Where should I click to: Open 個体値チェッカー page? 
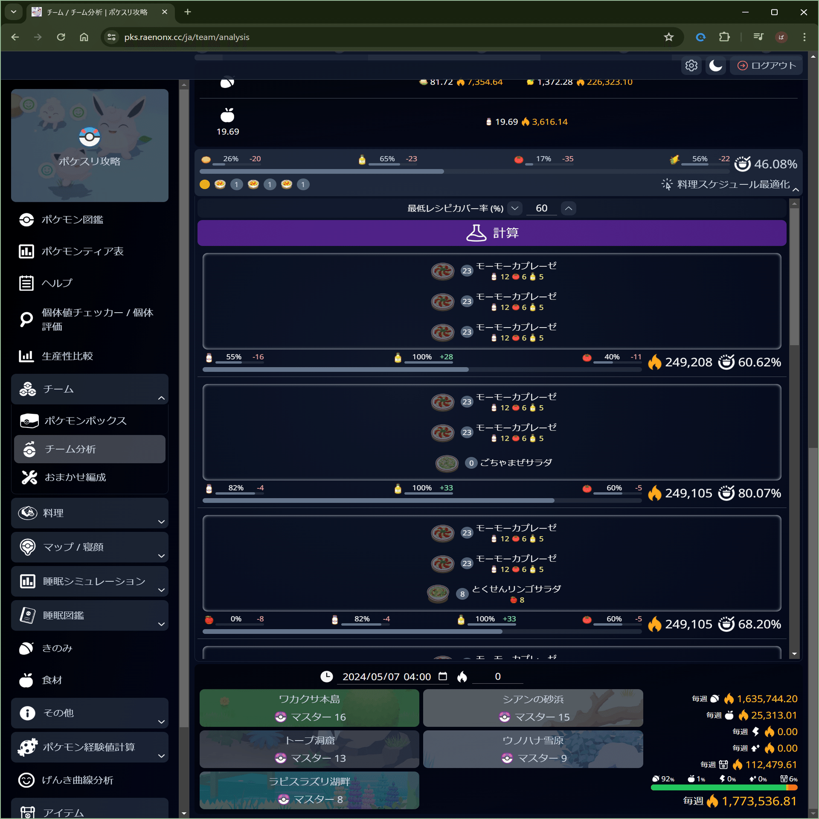coord(90,319)
